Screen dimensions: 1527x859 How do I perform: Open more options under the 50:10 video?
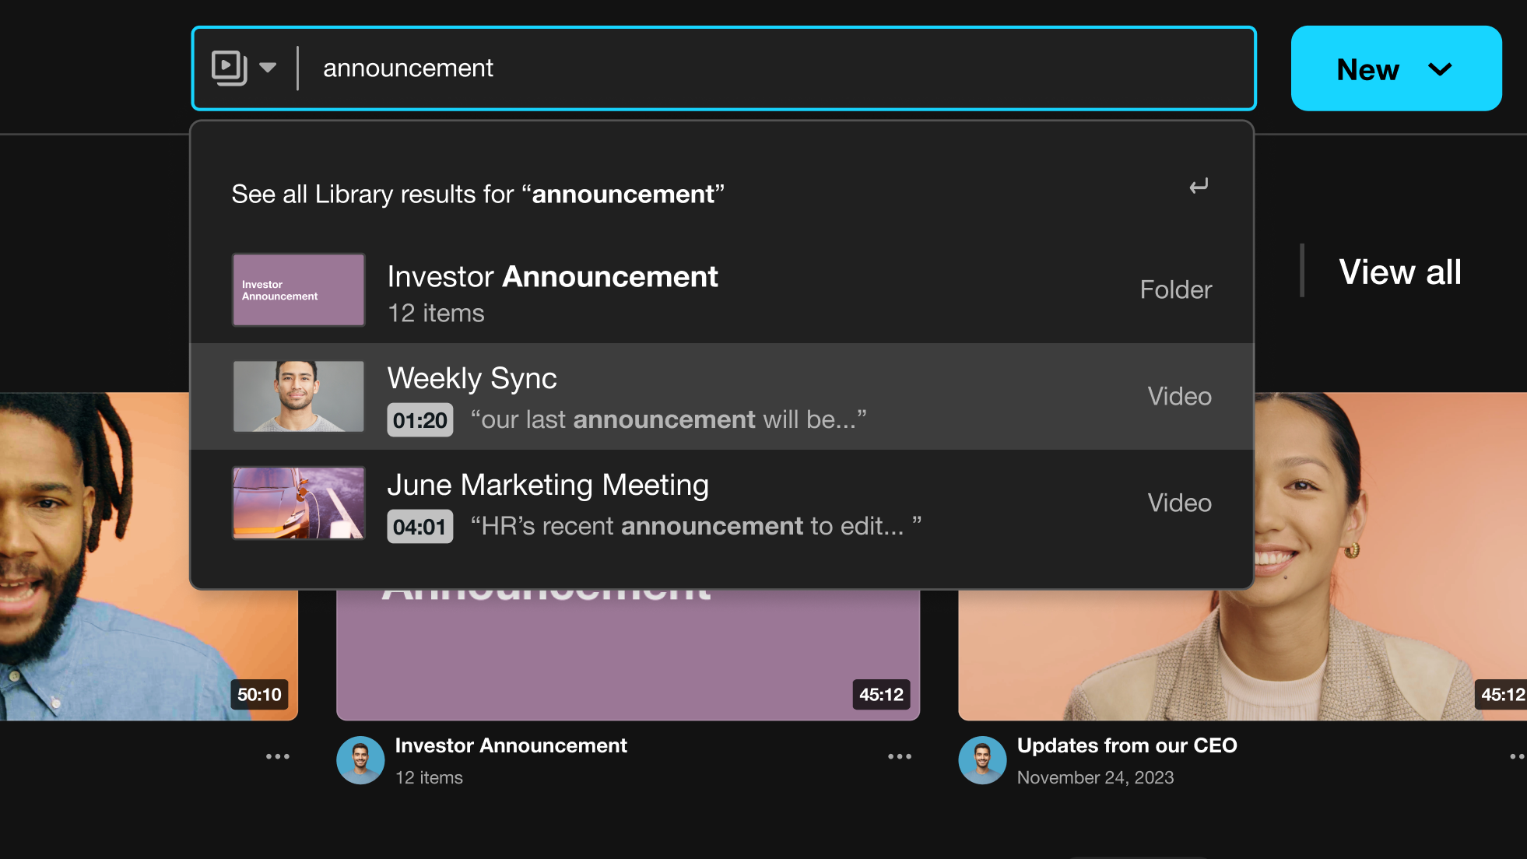pyautogui.click(x=278, y=756)
